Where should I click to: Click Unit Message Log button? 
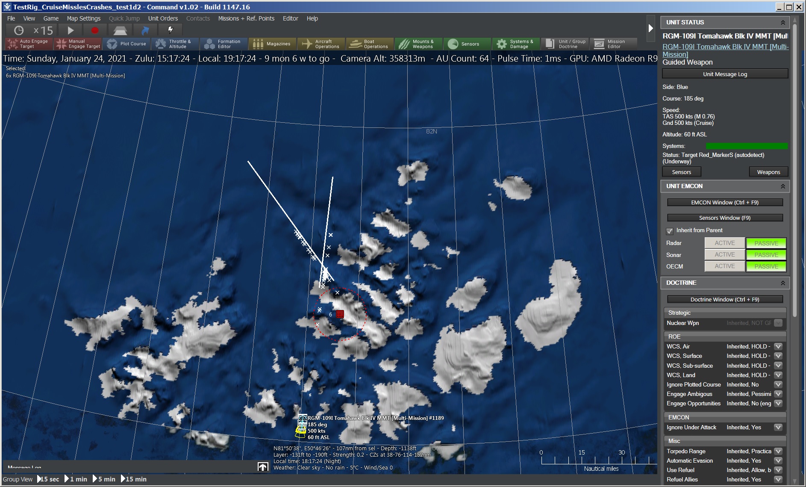[x=725, y=74]
